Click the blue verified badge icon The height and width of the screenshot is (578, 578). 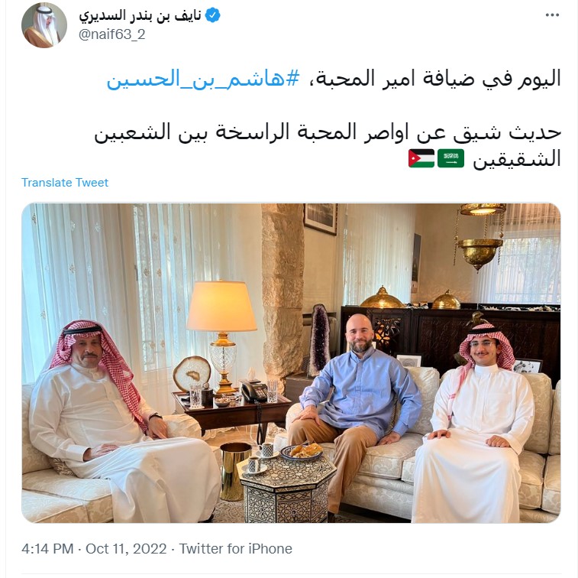click(212, 15)
